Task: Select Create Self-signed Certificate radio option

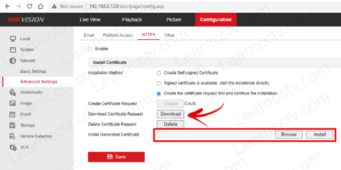Action: pyautogui.click(x=159, y=73)
